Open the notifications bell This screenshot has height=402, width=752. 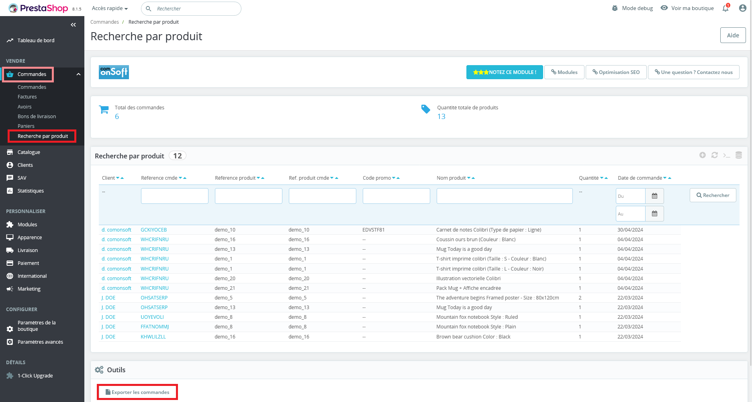(725, 8)
